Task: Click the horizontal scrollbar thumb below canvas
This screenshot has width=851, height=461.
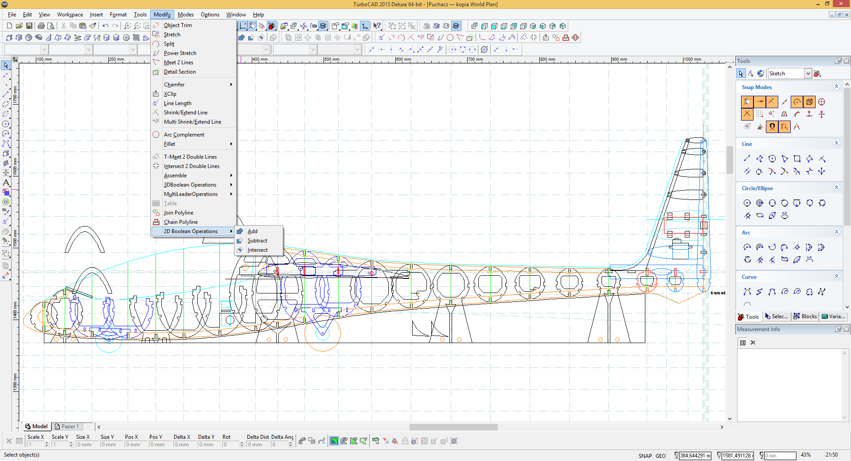Action: coord(453,427)
